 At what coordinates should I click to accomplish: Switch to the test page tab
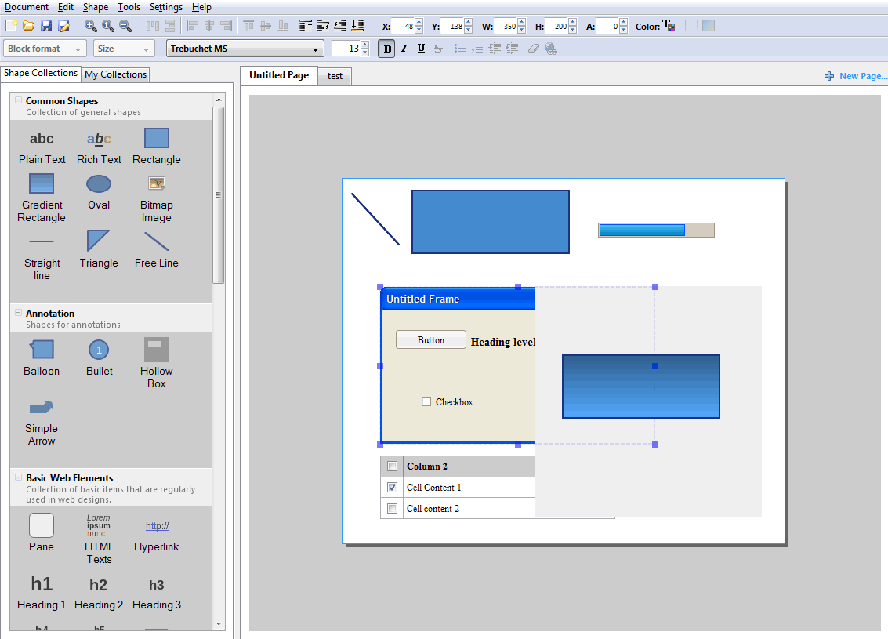coord(335,76)
